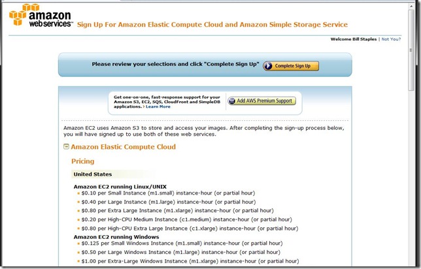Open the Learn More link
This screenshot has width=421, height=269.
point(158,106)
